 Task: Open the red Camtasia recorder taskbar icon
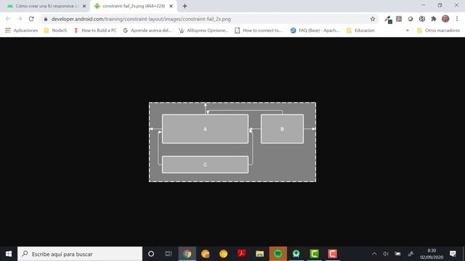[333, 254]
